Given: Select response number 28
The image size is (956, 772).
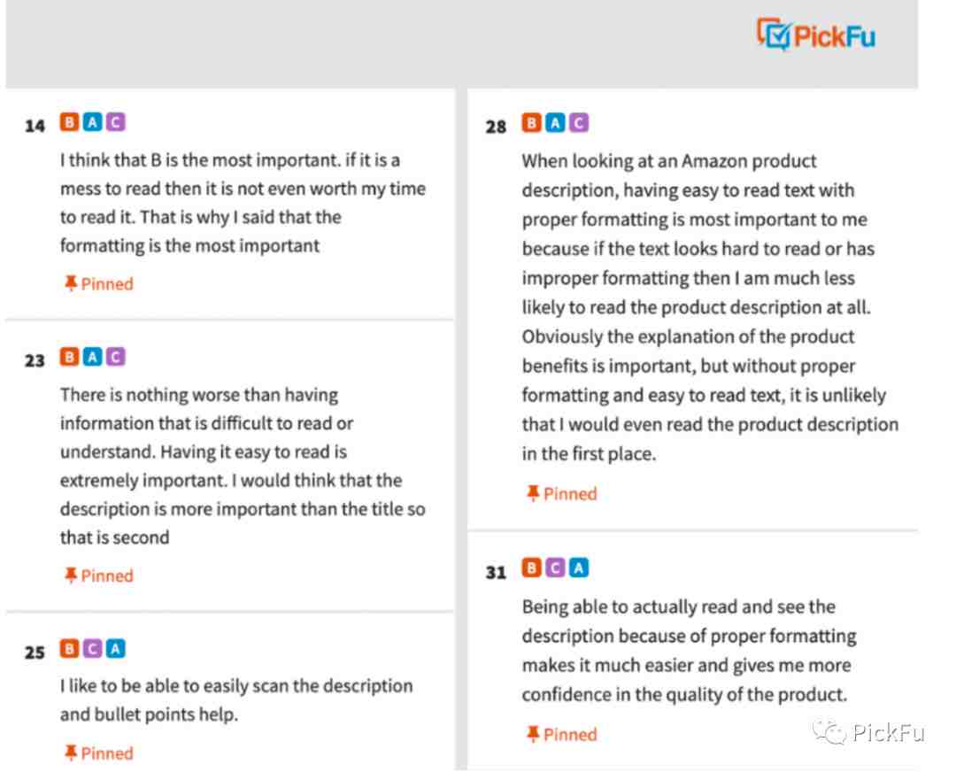Looking at the screenshot, I should pyautogui.click(x=497, y=127).
